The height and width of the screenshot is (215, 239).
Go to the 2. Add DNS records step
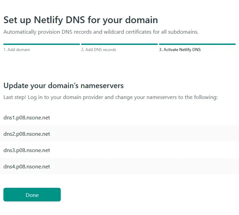99,50
